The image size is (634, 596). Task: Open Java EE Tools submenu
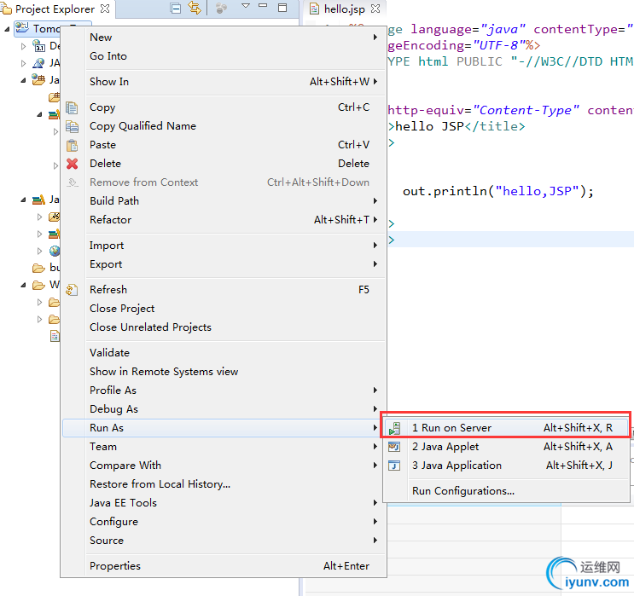(224, 503)
